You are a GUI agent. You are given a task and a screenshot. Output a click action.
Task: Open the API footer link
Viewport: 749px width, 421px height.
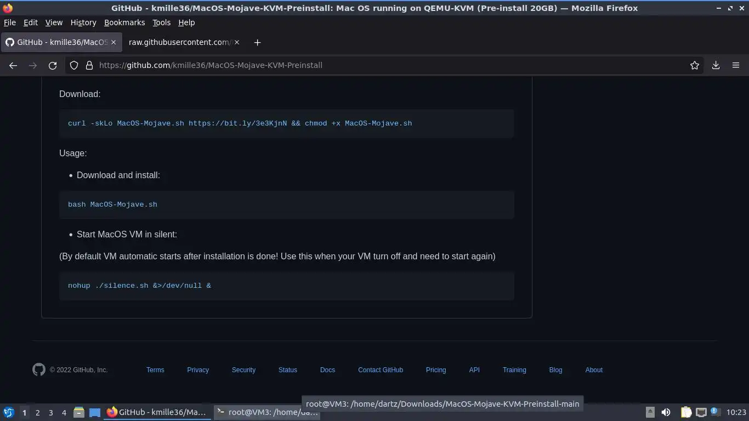point(474,370)
